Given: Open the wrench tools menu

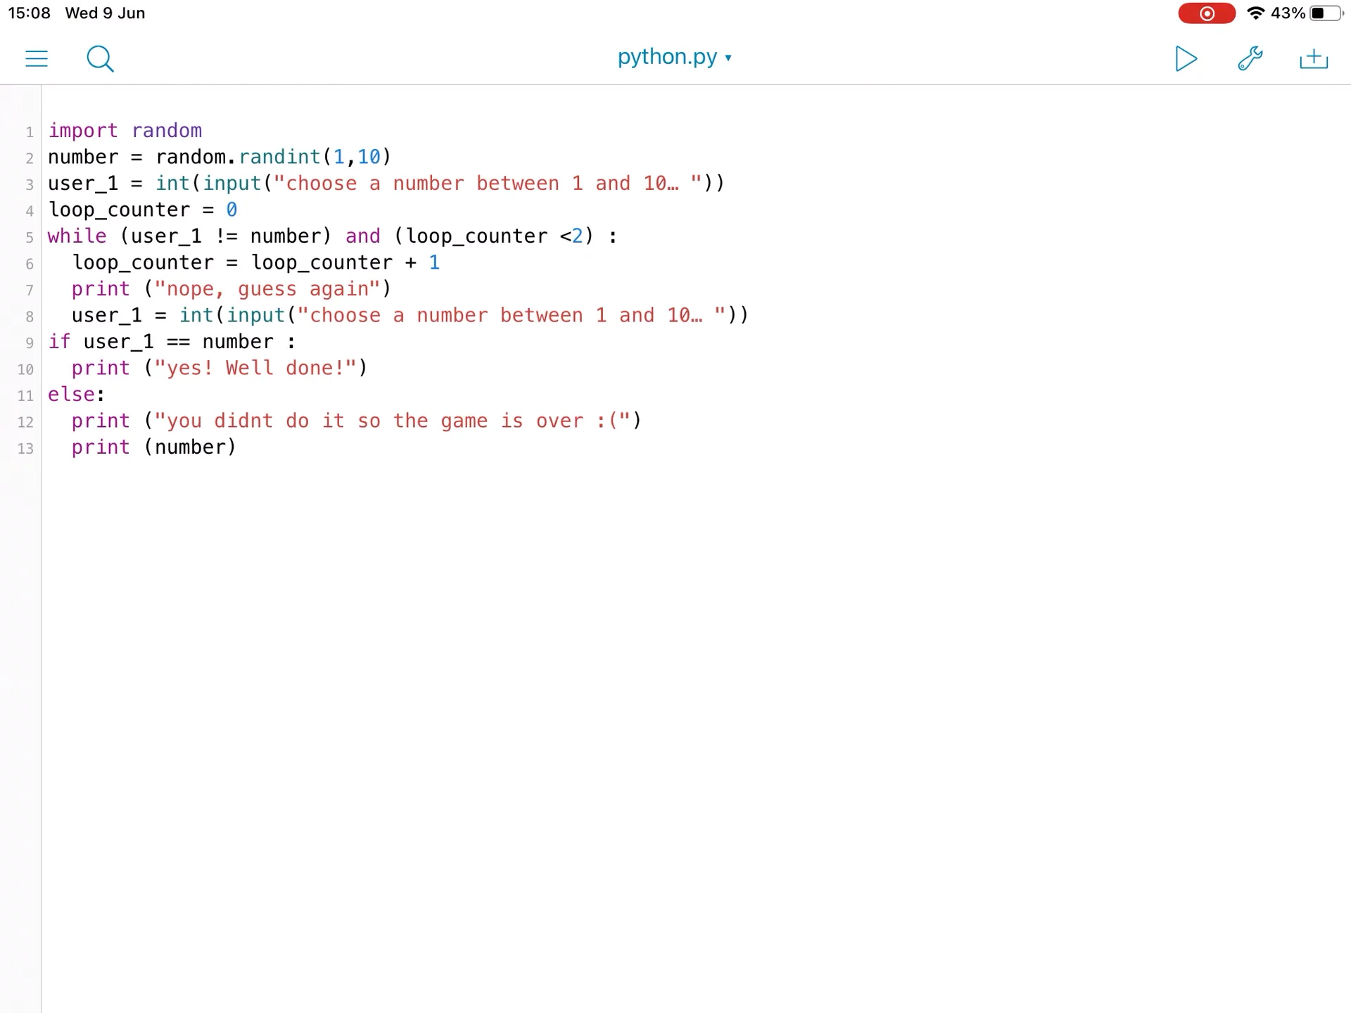Looking at the screenshot, I should click(x=1250, y=58).
